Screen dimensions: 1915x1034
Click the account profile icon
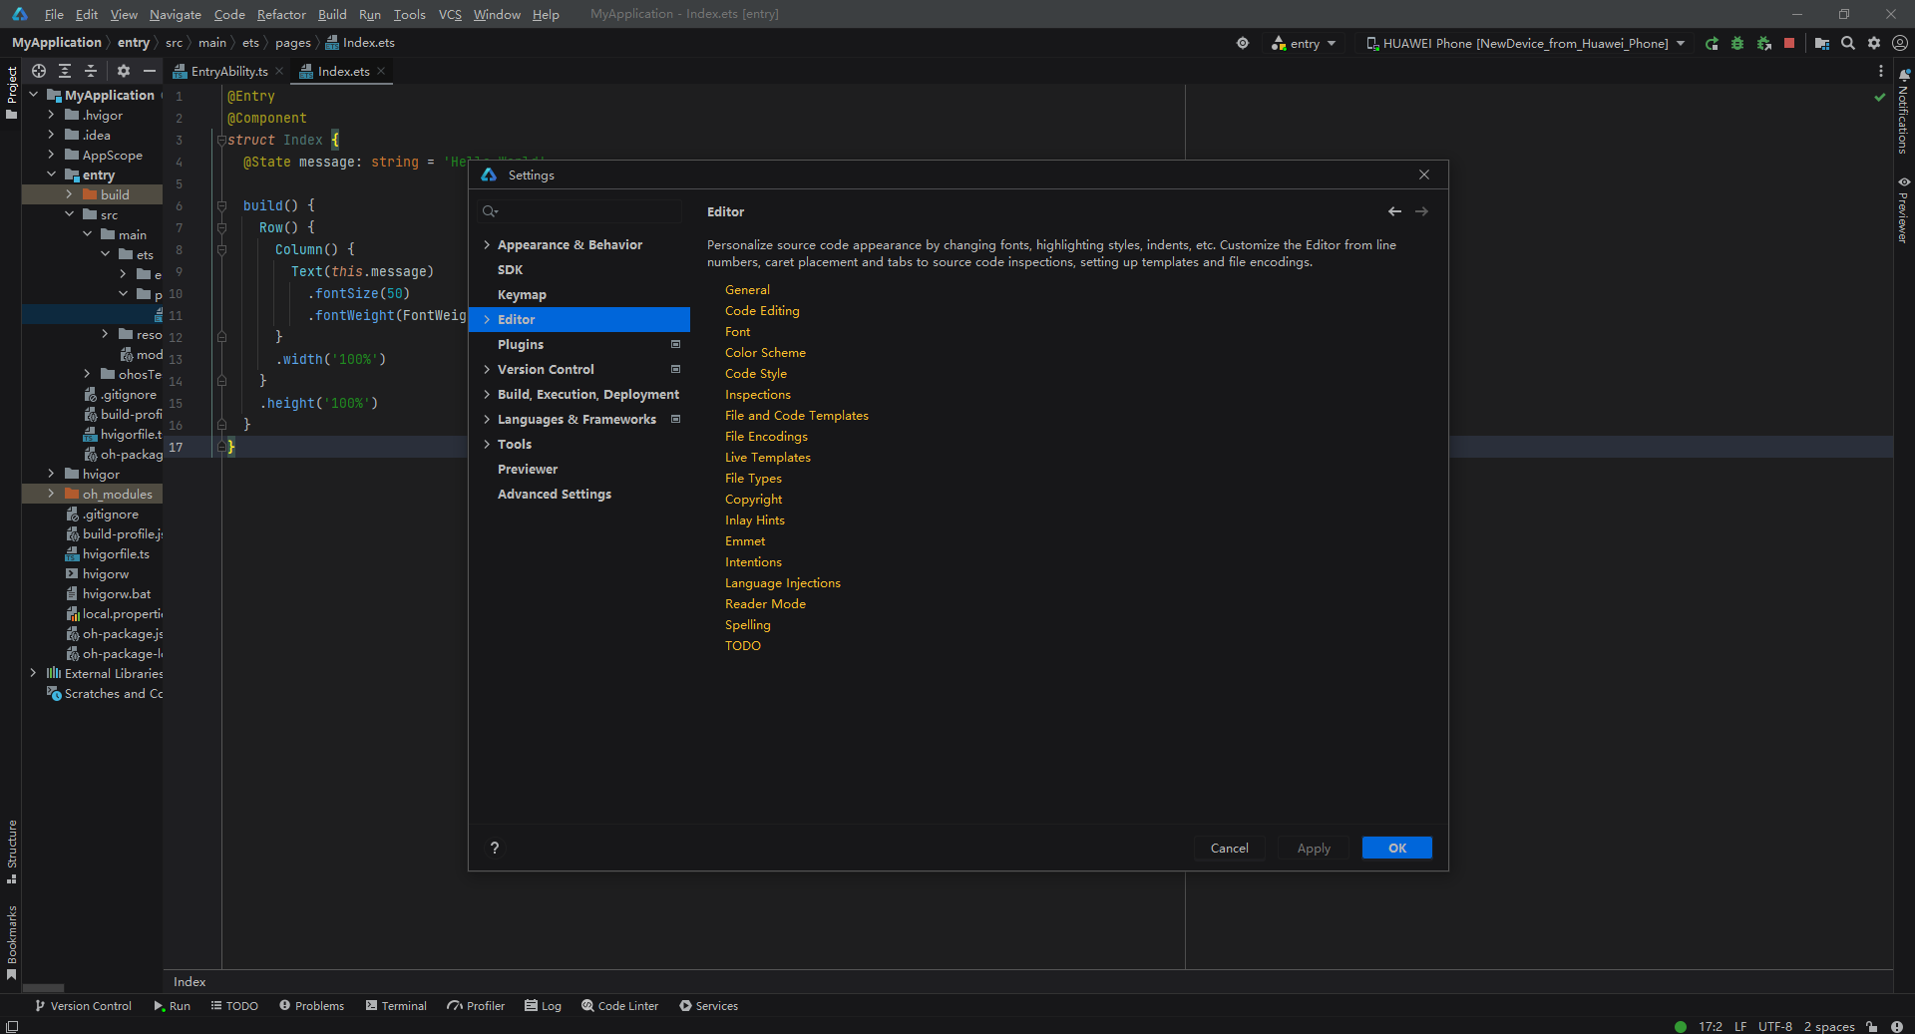point(1900,43)
